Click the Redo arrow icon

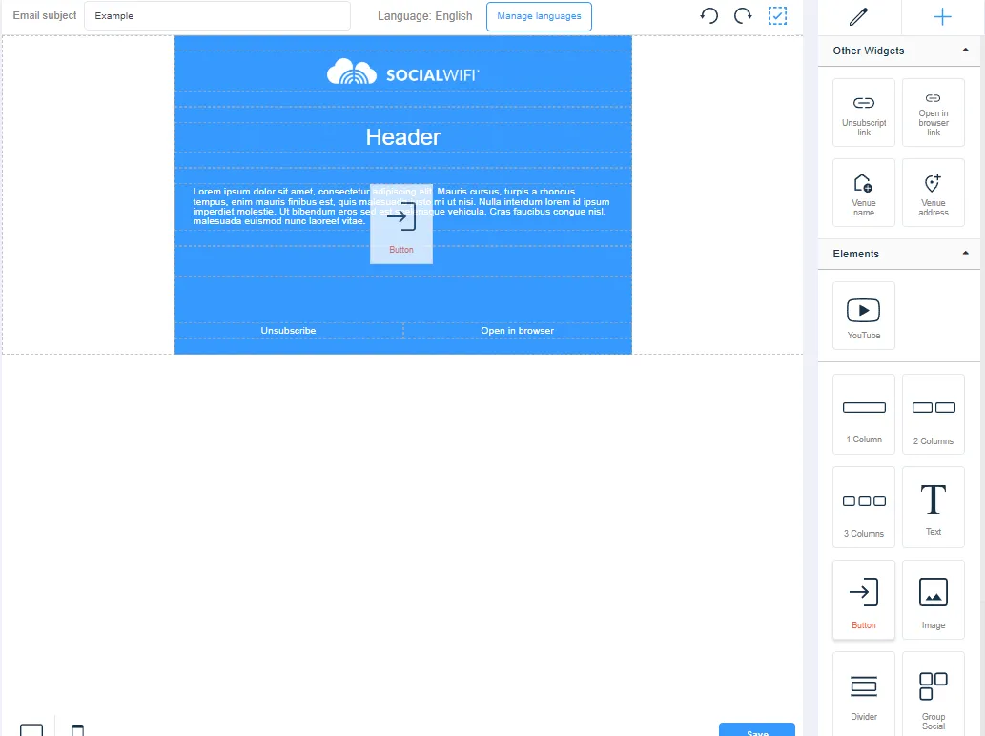point(743,15)
